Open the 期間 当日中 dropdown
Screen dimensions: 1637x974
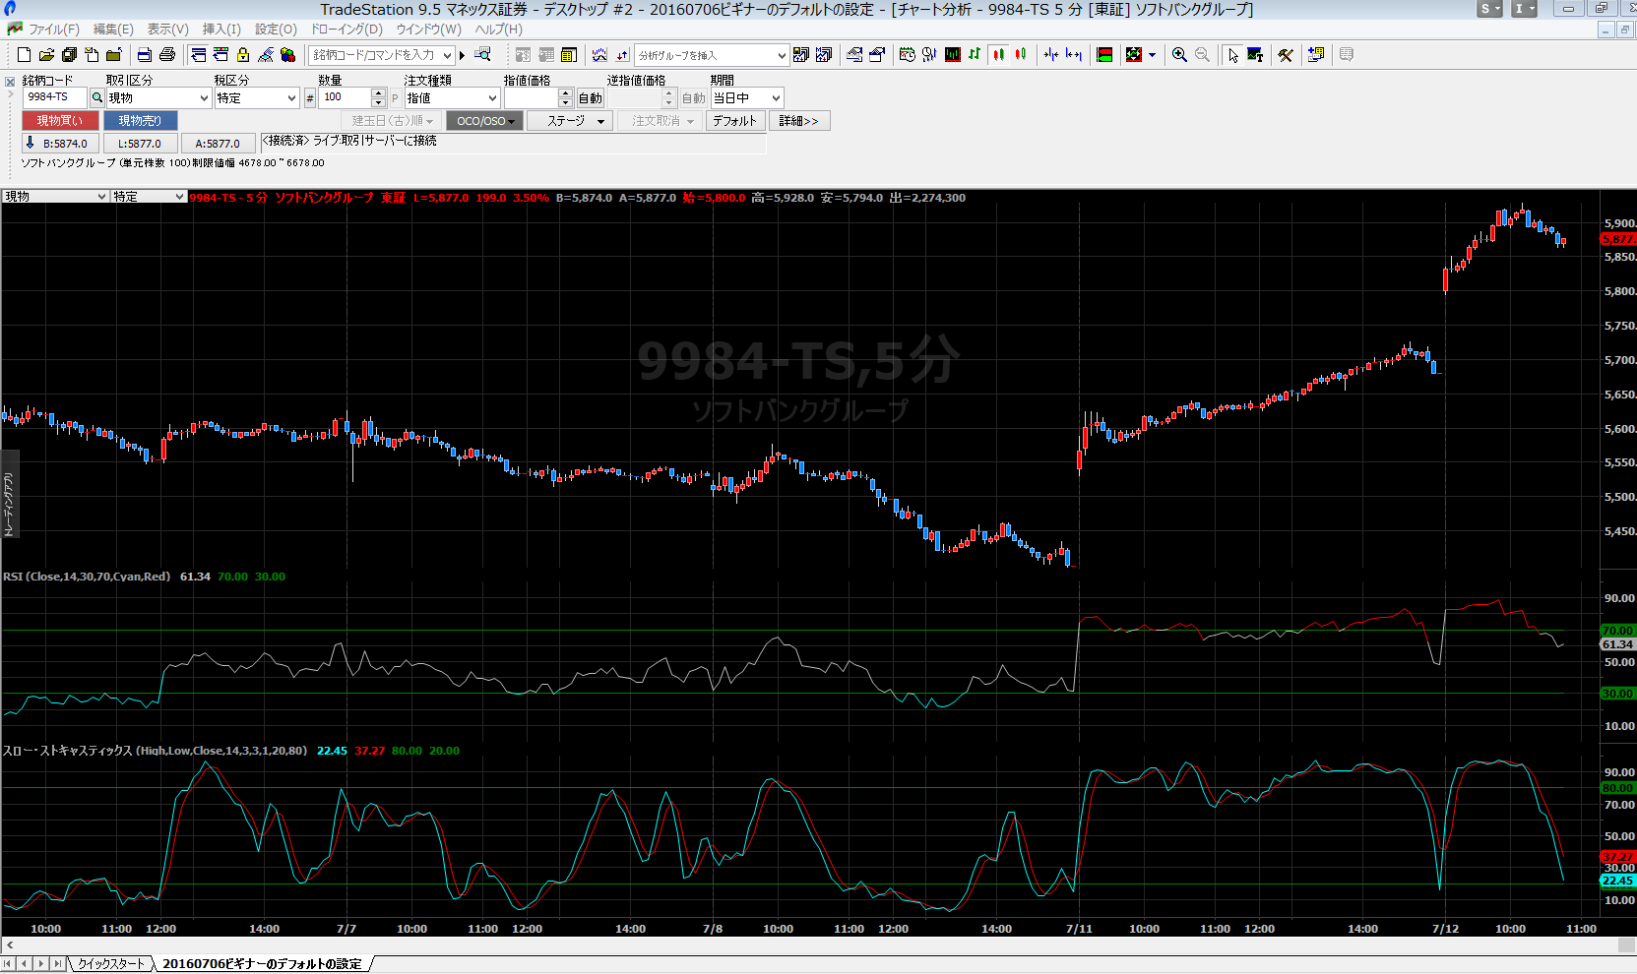(x=776, y=97)
